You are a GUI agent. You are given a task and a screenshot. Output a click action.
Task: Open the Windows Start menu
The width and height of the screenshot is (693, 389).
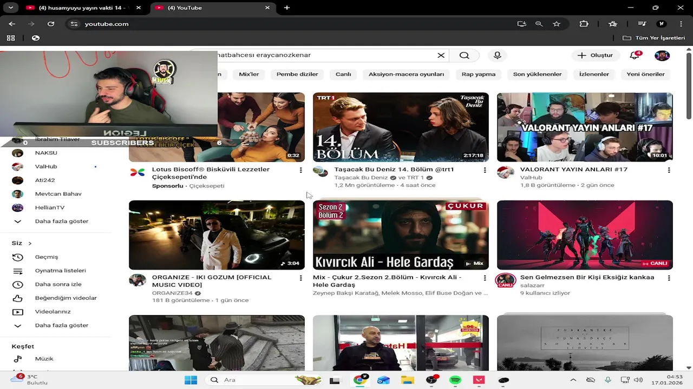(191, 380)
